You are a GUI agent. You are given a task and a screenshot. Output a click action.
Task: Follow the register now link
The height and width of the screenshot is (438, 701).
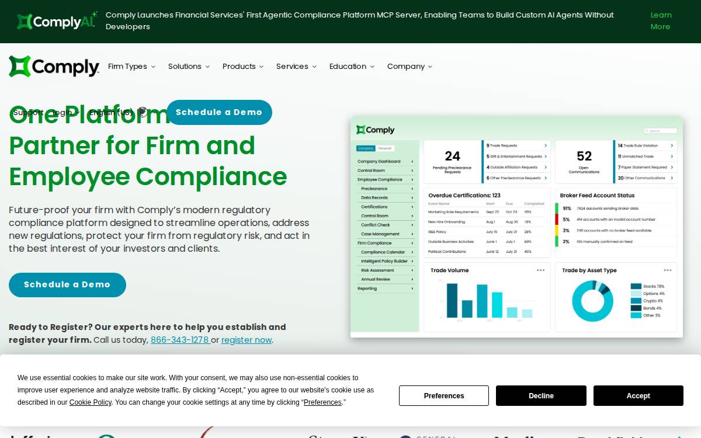(247, 340)
